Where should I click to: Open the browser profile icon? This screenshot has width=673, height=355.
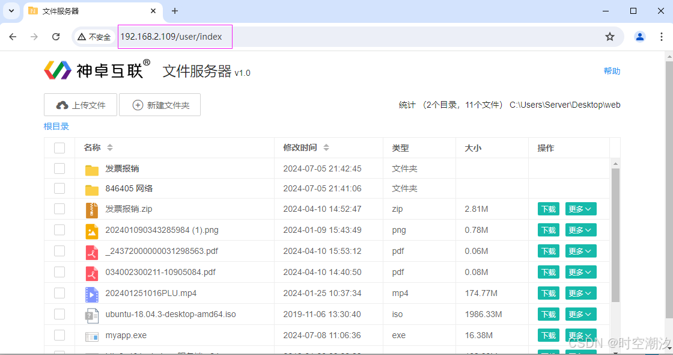(639, 37)
